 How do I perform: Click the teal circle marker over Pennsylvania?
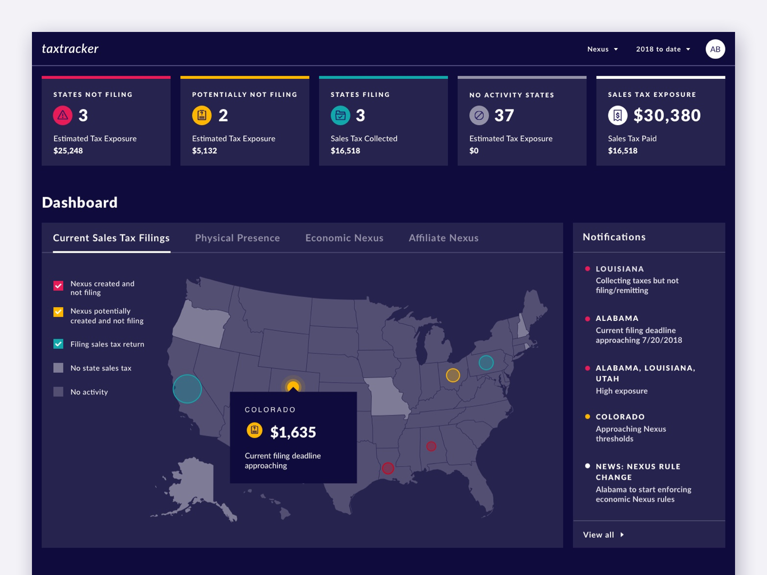(485, 363)
